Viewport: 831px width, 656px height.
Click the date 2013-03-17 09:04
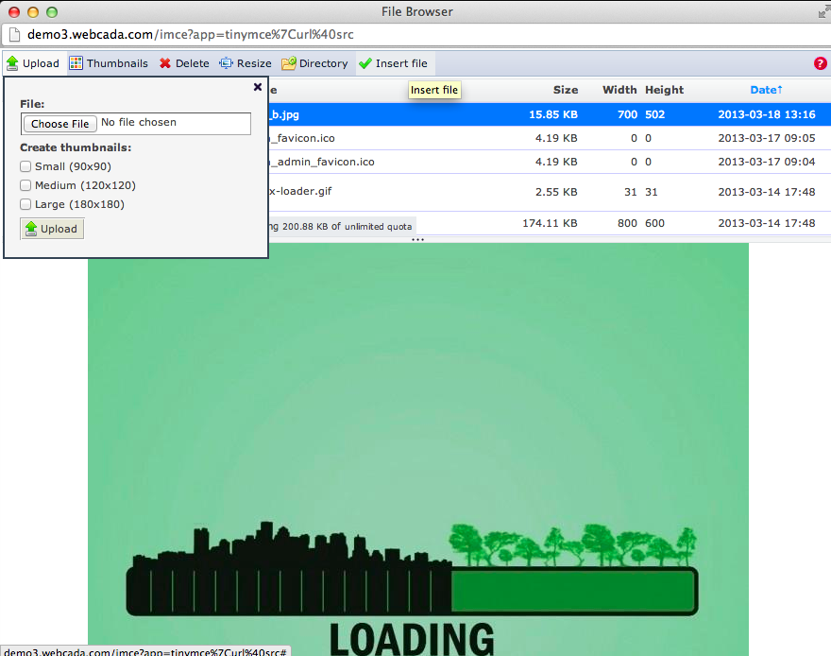coord(767,162)
